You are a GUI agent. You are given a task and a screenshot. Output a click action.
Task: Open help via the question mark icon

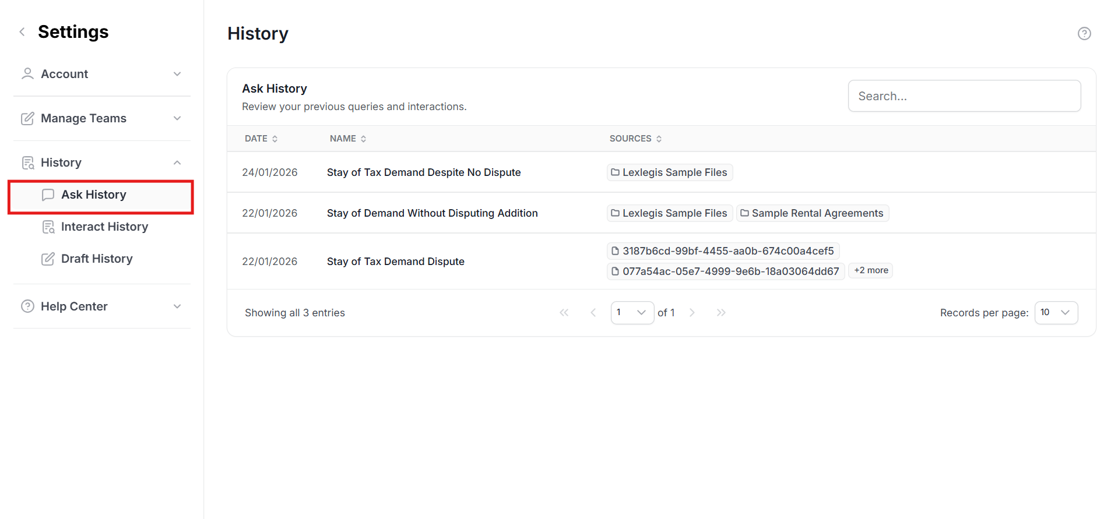coord(1084,34)
